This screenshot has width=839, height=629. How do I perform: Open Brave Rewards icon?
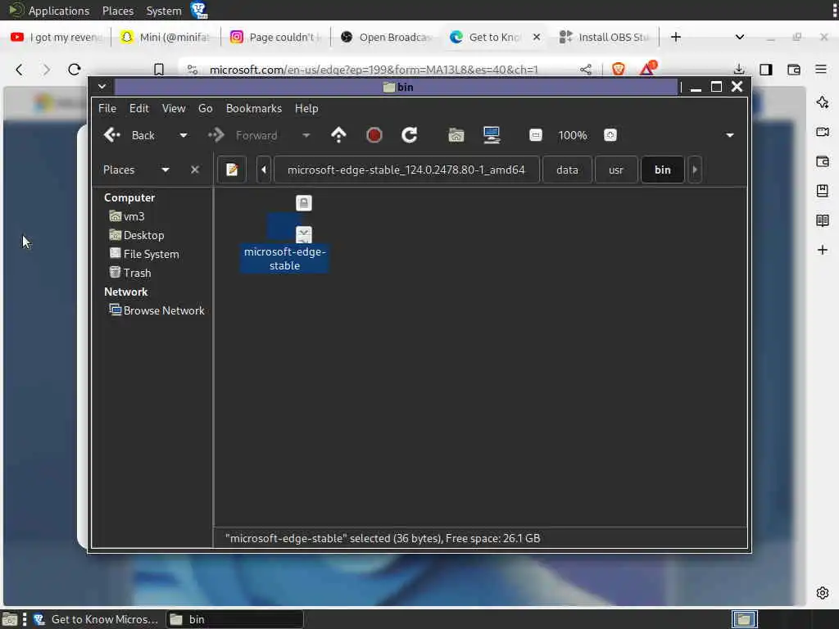coord(647,69)
